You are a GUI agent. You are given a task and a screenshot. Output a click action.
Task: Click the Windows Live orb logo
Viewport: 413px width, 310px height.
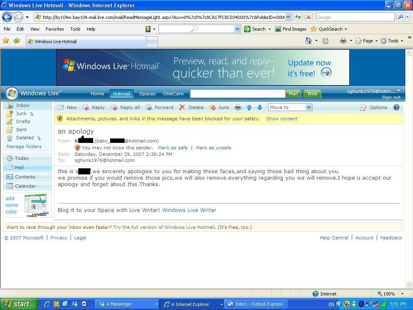[12, 93]
